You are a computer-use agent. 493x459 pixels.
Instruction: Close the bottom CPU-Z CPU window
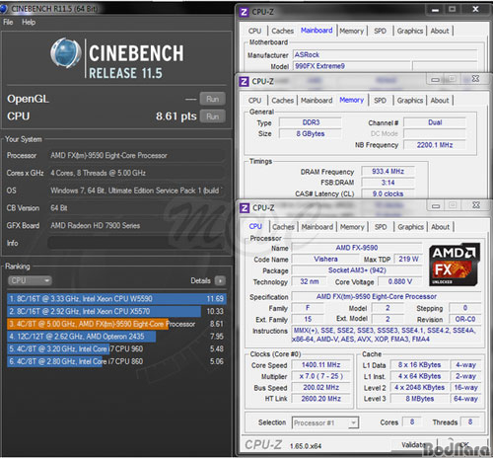point(476,205)
